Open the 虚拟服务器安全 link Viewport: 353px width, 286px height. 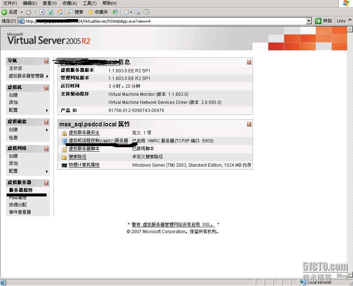(x=84, y=133)
